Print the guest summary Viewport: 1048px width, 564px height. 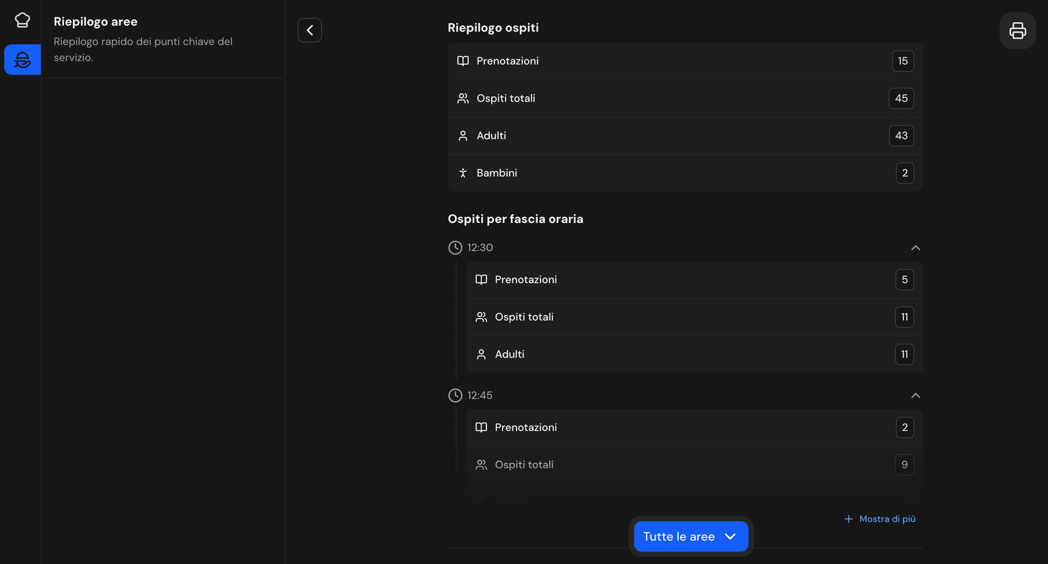pos(1017,31)
